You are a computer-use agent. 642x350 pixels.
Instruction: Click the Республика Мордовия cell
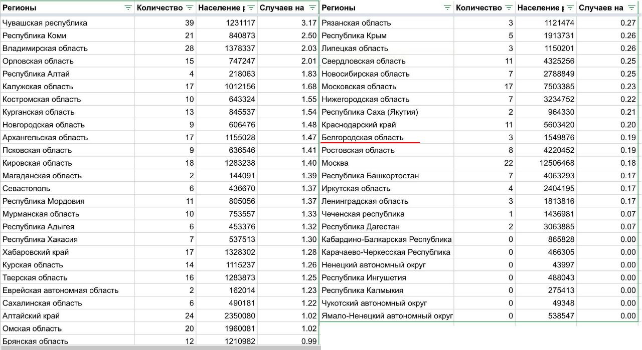click(x=67, y=201)
